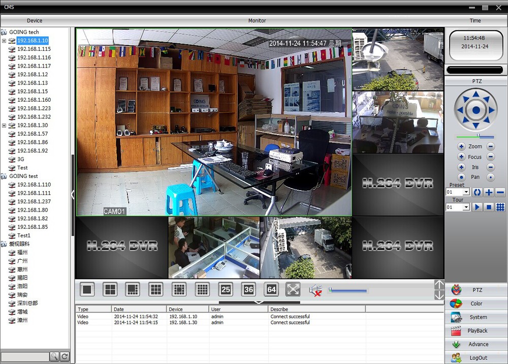This screenshot has width=508, height=364.
Task: Choose the 25-channel view layout
Action: [226, 290]
